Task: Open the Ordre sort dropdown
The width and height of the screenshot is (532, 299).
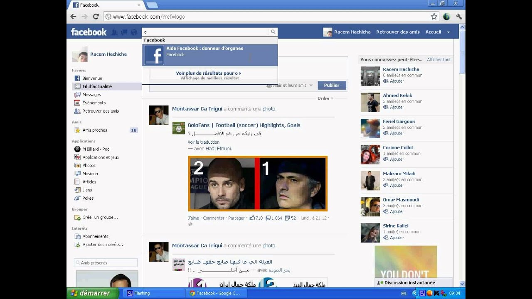Action: pyautogui.click(x=325, y=98)
